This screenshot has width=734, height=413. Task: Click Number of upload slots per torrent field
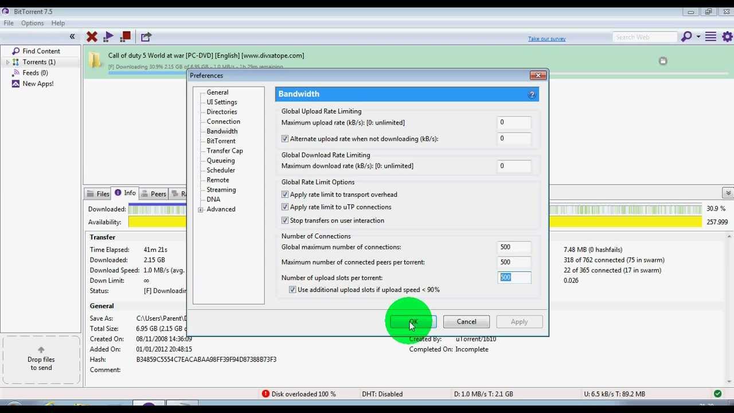[514, 277]
